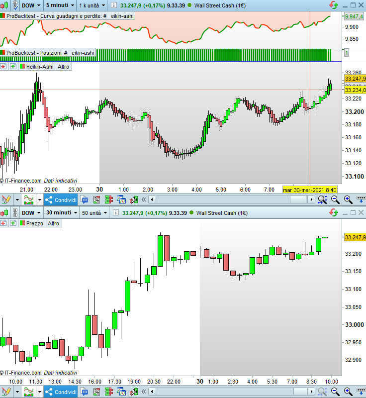Open the chat comments icon in top chart toolbar
366x398 pixels.
tap(84, 199)
